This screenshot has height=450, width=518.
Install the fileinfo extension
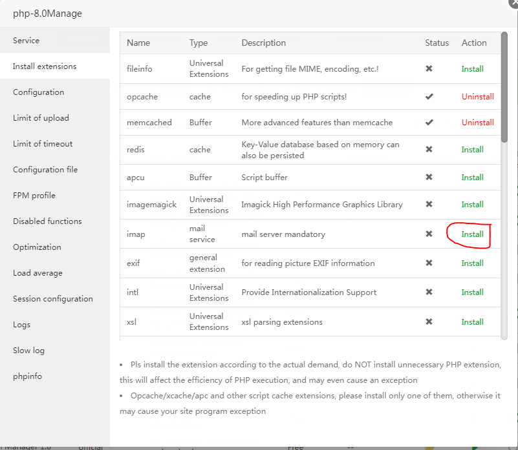(472, 69)
